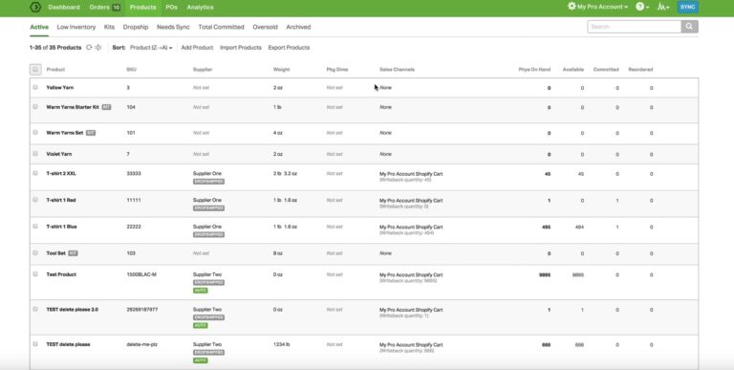
Task: Click the Add Product link
Action: point(197,48)
